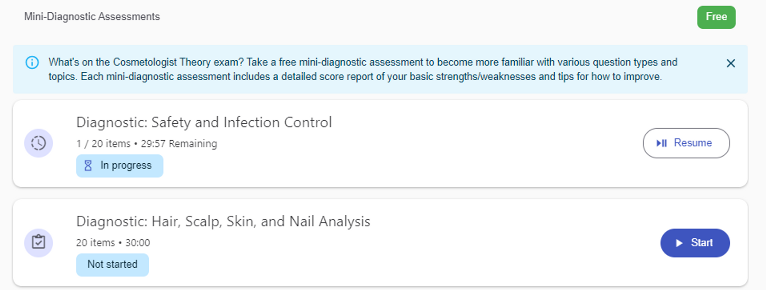Screen dimensions: 766x290
Task: Open the Diagnostic: Safety and Infection Control title
Action: click(204, 122)
